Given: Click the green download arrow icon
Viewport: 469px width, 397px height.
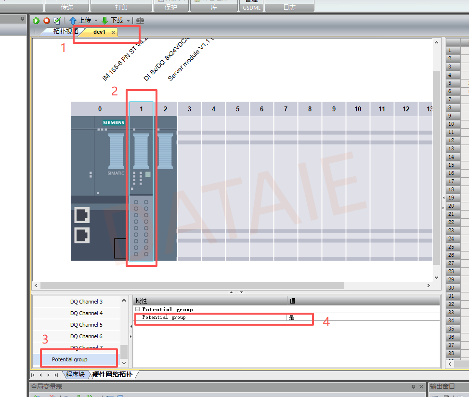Looking at the screenshot, I should coord(104,21).
